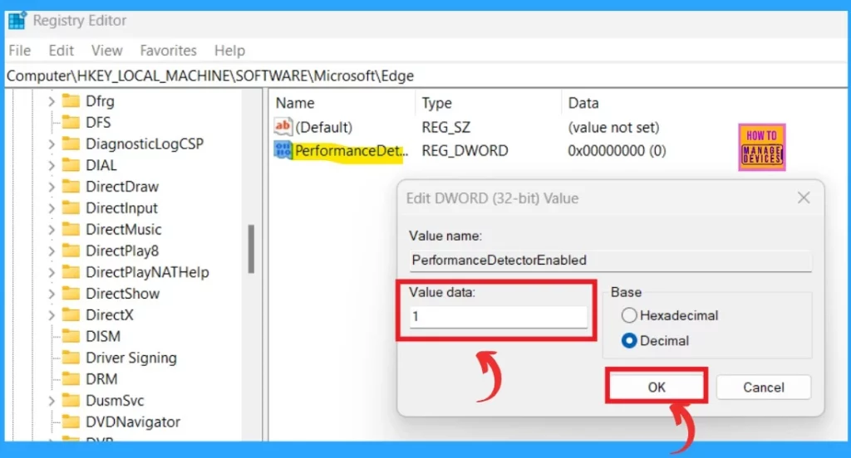Click the Driver Signing folder icon
This screenshot has height=458, width=851.
(x=71, y=358)
